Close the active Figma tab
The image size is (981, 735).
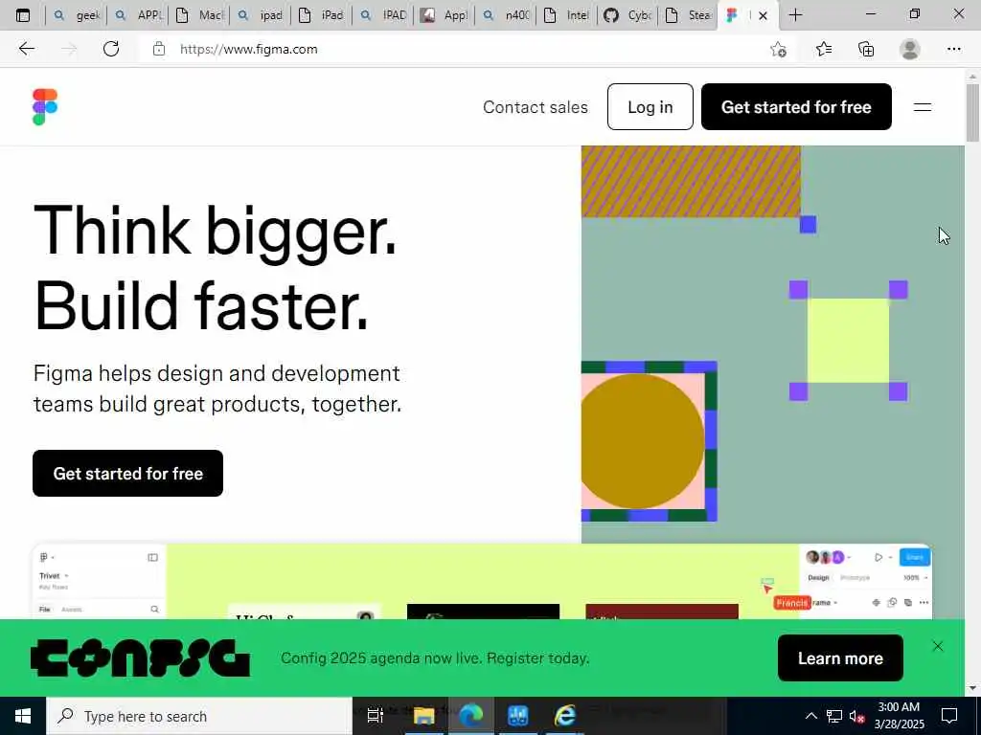(x=763, y=15)
